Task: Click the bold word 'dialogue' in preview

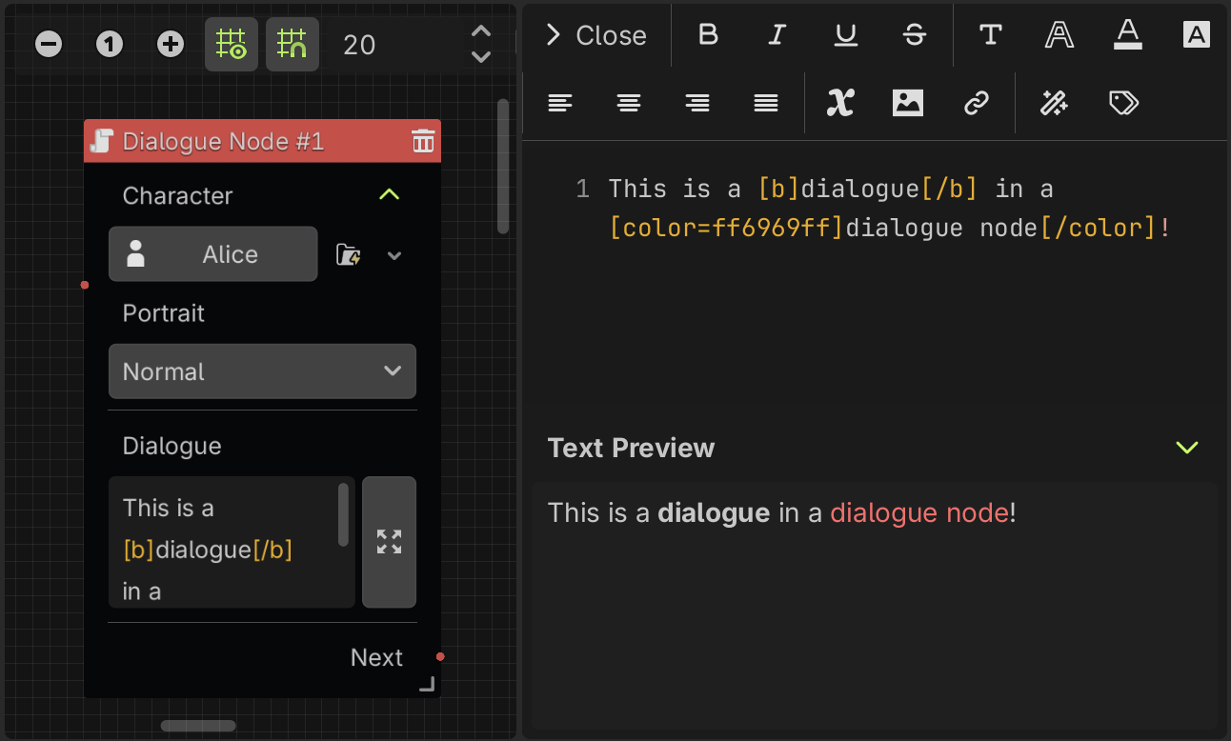Action: [x=714, y=512]
